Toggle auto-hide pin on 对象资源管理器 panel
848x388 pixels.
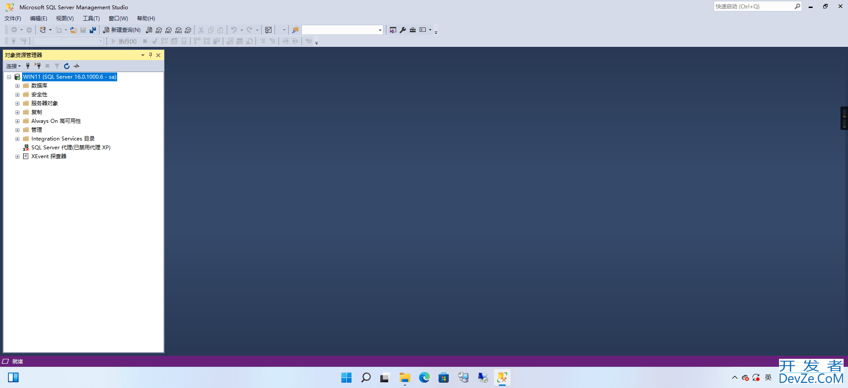coord(150,55)
